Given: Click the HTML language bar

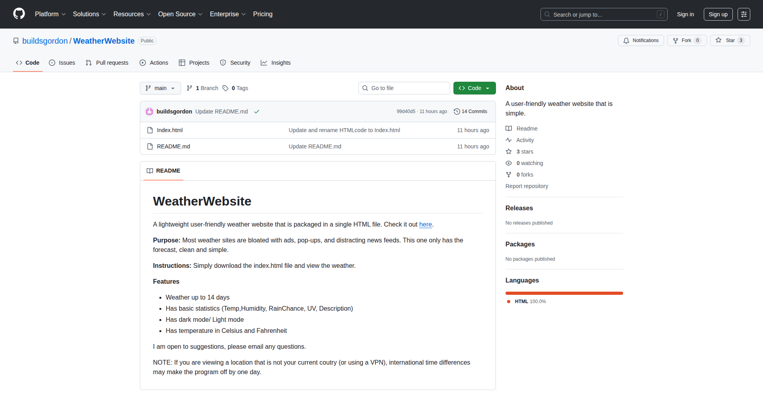Looking at the screenshot, I should (564, 293).
